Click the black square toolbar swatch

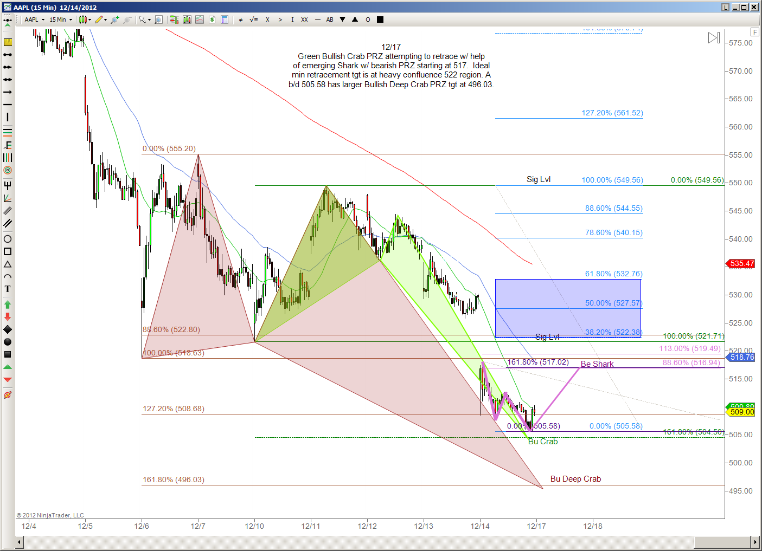[x=380, y=20]
